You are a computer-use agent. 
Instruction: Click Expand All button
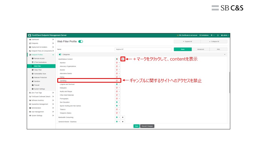pos(187,42)
